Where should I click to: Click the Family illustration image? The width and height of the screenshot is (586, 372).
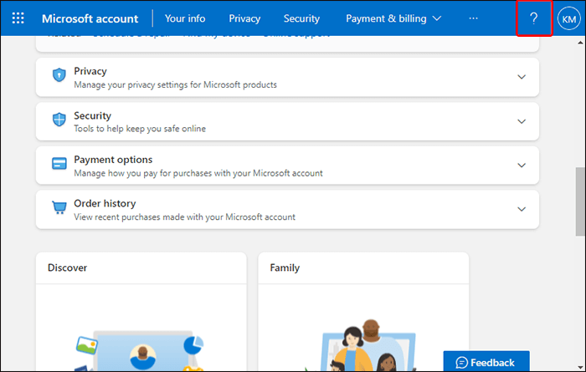click(362, 345)
